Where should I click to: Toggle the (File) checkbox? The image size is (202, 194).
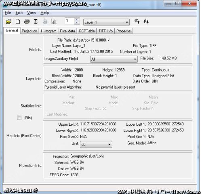pyautogui.click(x=19, y=118)
